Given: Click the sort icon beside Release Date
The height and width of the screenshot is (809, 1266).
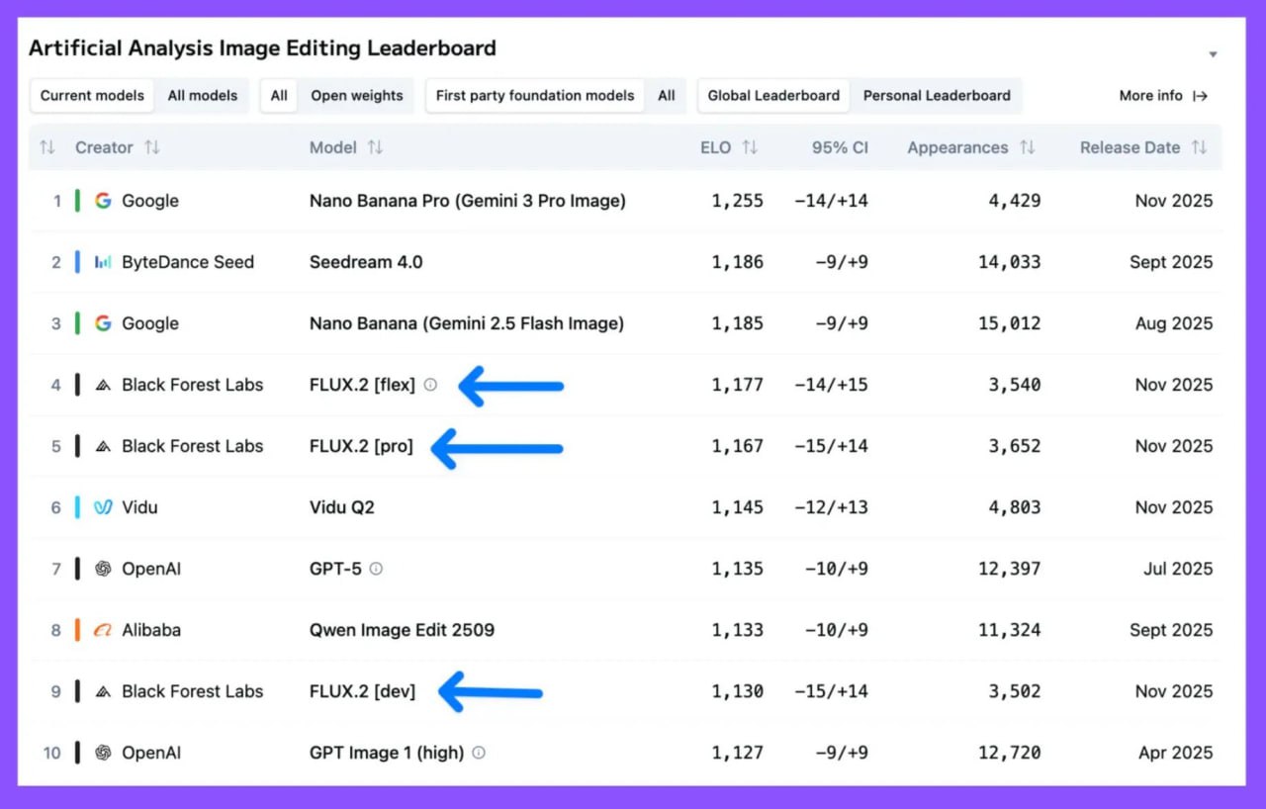Looking at the screenshot, I should pos(1199,147).
